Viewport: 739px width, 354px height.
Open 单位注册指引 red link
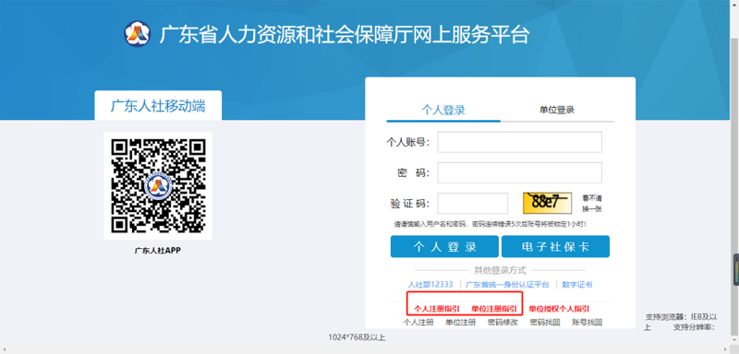(x=494, y=309)
